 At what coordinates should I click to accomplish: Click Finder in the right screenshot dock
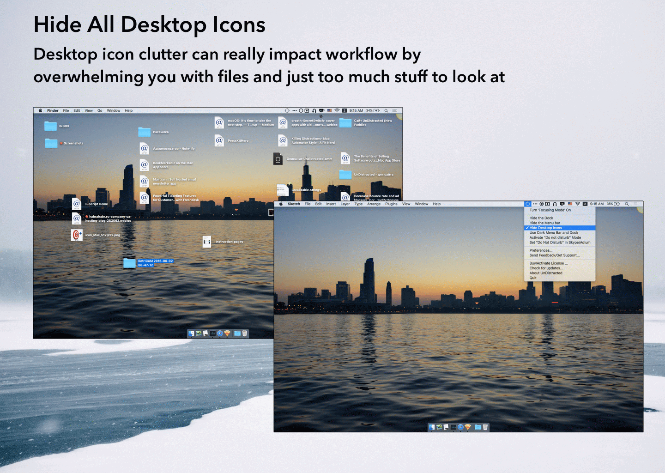pos(432,427)
